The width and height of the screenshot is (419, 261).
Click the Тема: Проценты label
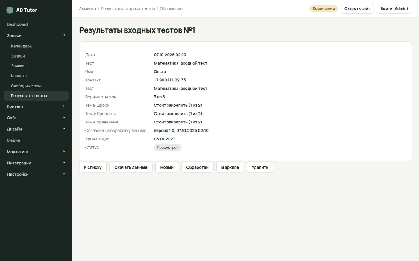pos(101,114)
